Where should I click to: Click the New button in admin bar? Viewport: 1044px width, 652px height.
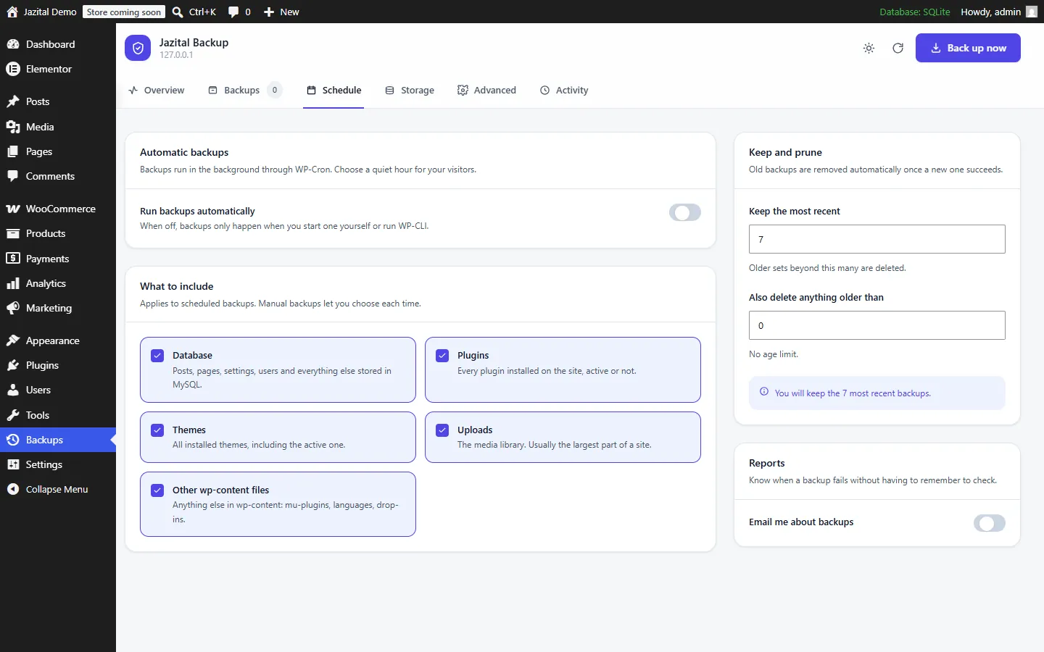pos(281,12)
